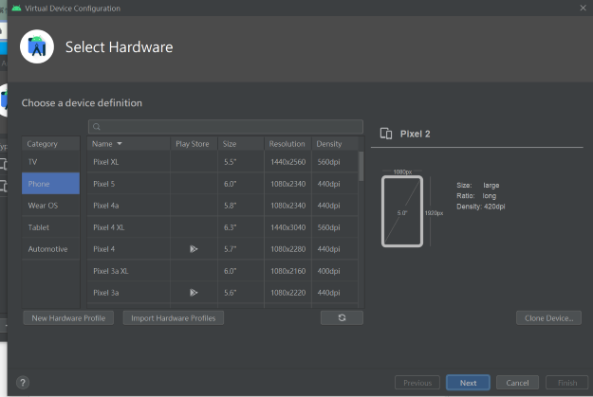
Task: Sort by the Name column dropdown arrow
Action: pos(120,144)
